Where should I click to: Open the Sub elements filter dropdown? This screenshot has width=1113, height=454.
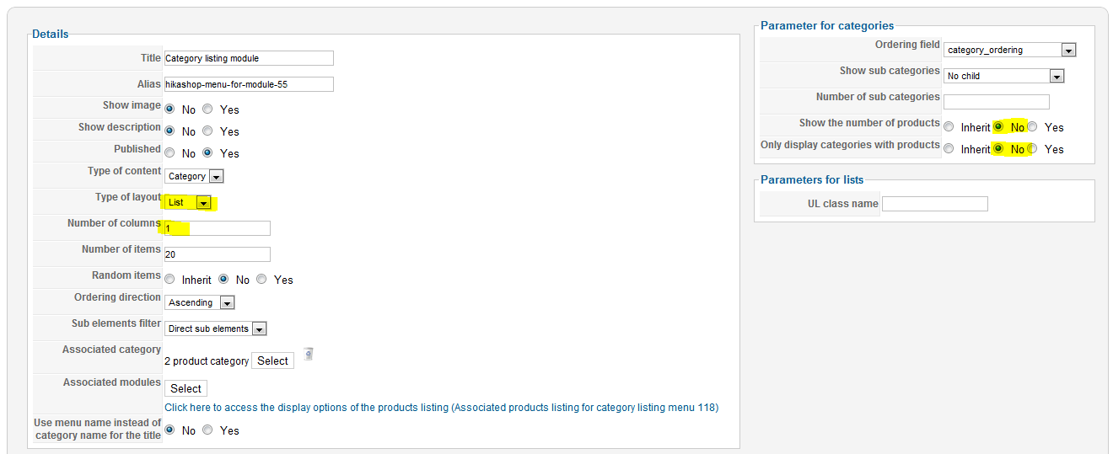tap(216, 328)
